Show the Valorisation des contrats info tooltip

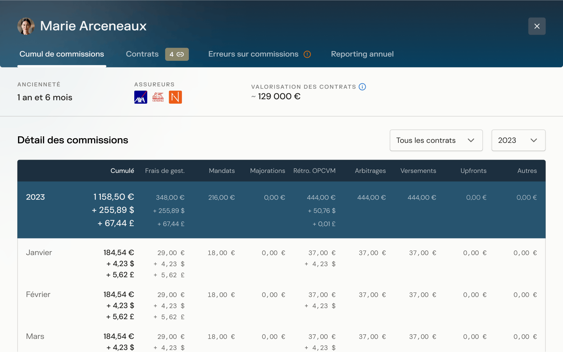pyautogui.click(x=362, y=87)
